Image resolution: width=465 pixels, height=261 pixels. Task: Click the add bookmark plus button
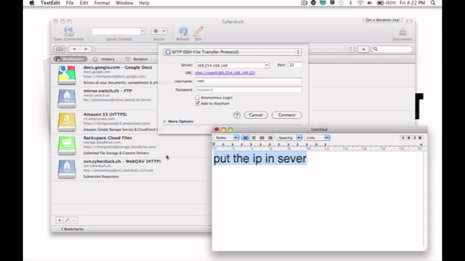coord(59,220)
